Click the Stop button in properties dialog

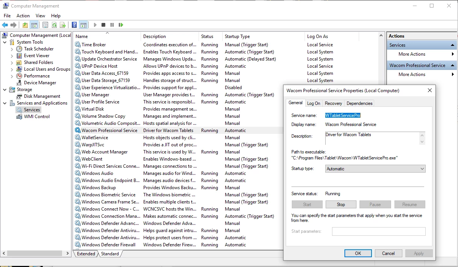341,205
